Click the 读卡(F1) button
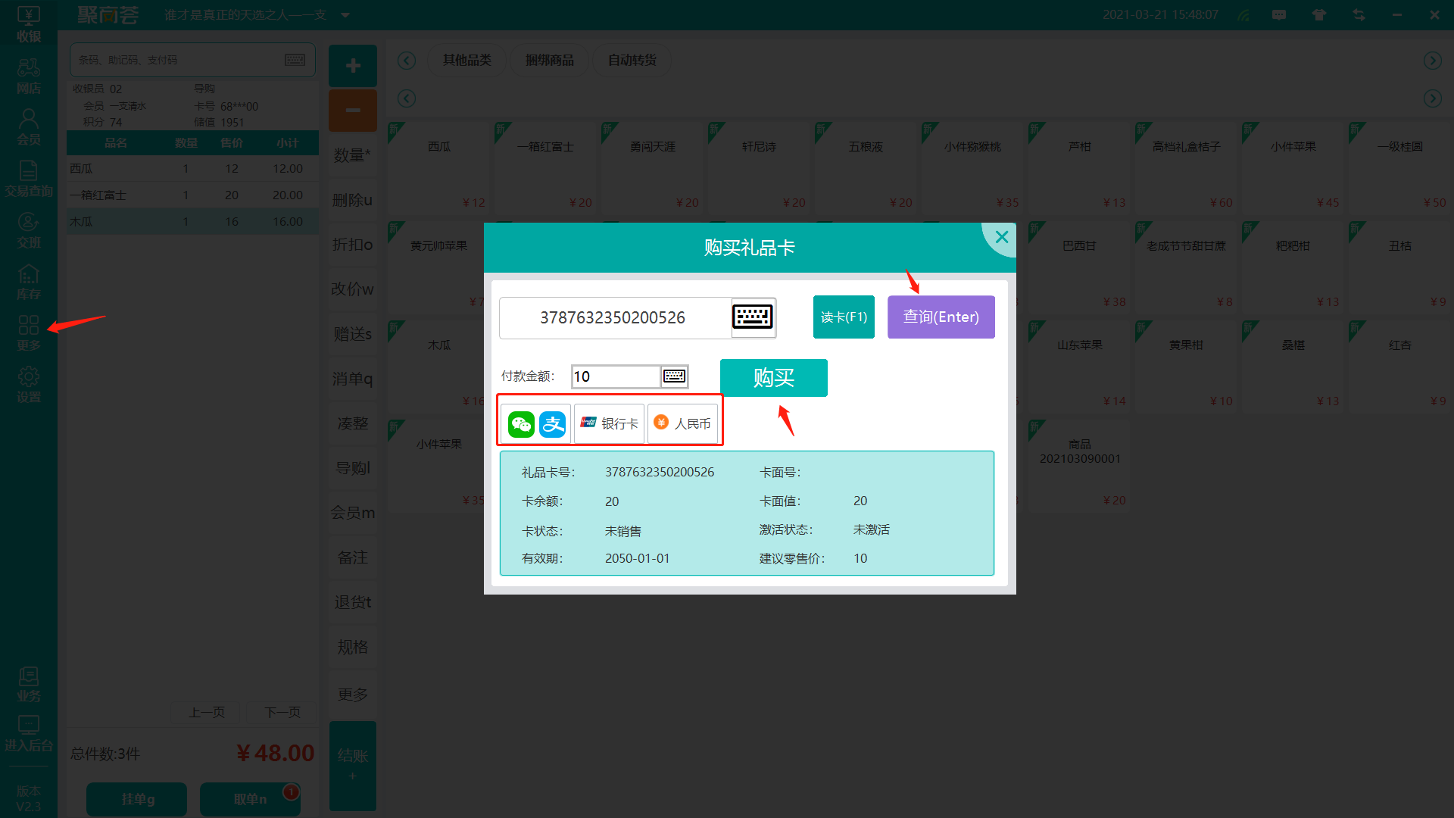 [844, 317]
